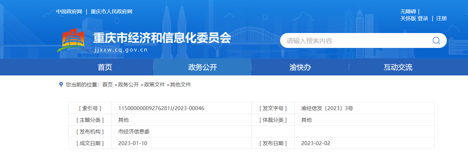
Task: Open the 互动交流 navigation tab
Action: pos(398,67)
